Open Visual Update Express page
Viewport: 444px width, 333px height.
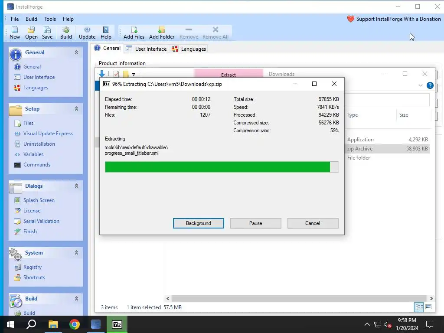44,134
